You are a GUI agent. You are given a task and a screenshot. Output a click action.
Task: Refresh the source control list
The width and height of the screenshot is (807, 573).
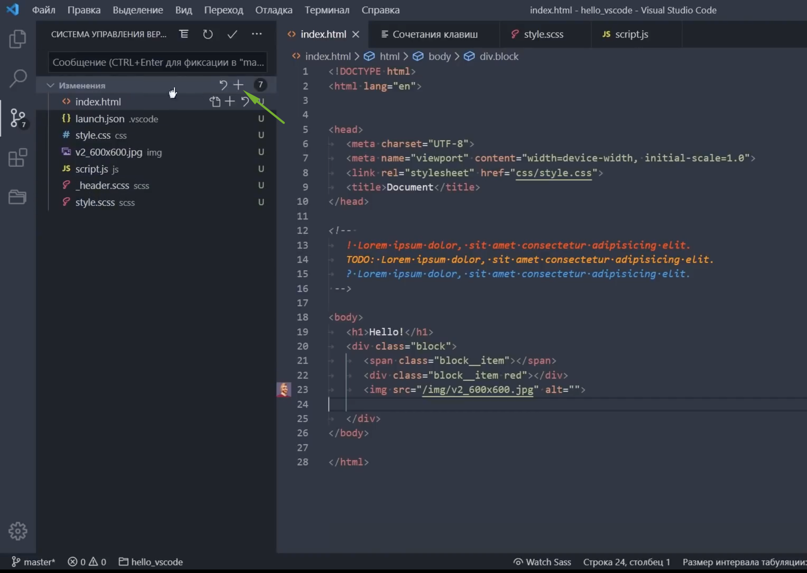click(x=208, y=34)
